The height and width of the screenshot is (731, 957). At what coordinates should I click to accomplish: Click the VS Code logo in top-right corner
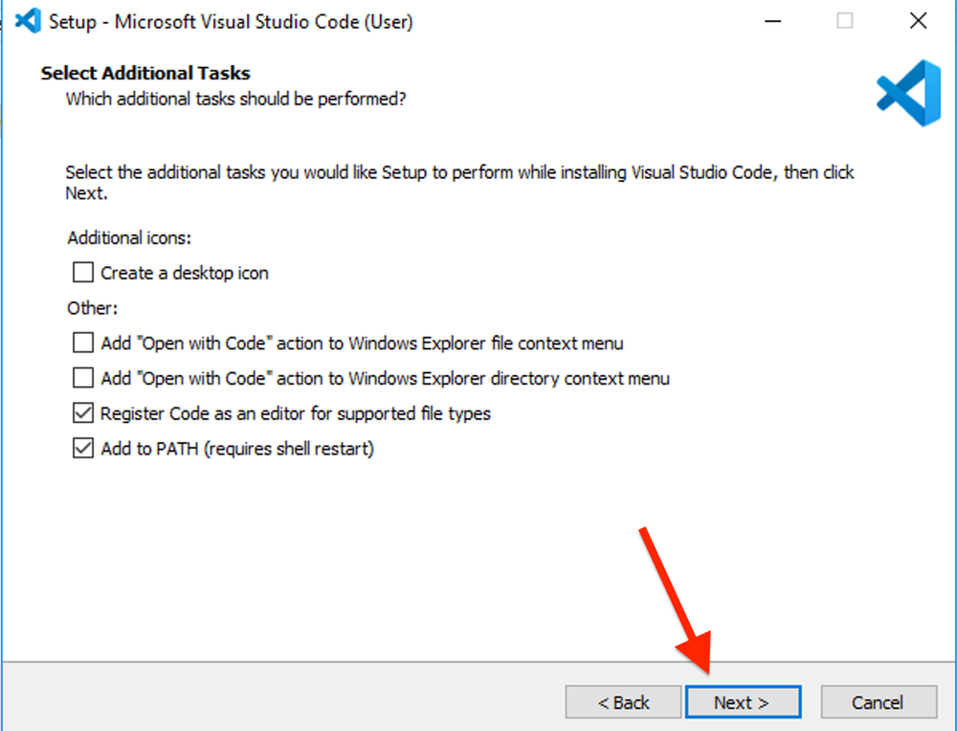906,93
